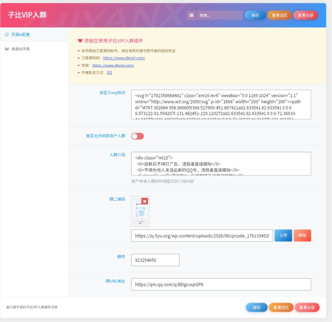The image size is (332, 322).
Task: Click the 群二维码 label
Action: click(x=117, y=199)
